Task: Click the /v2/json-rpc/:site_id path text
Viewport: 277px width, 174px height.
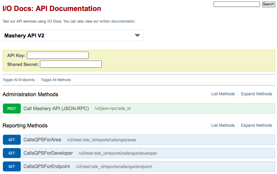Action: click(113, 108)
